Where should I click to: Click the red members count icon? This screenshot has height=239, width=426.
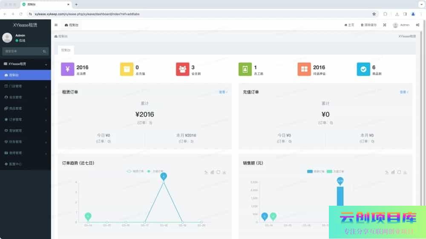(182, 69)
